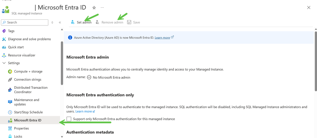Click the 'SQL managed instance' subtitle
The width and height of the screenshot is (317, 138).
coord(27,13)
